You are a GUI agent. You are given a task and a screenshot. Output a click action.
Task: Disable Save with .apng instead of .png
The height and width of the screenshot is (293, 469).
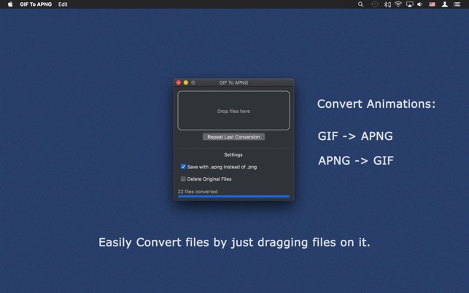pos(183,167)
